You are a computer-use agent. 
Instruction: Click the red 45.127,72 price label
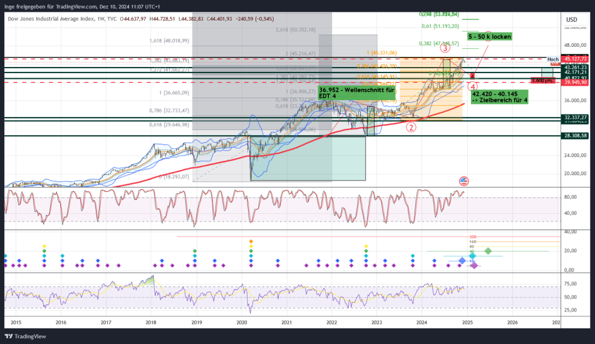575,59
